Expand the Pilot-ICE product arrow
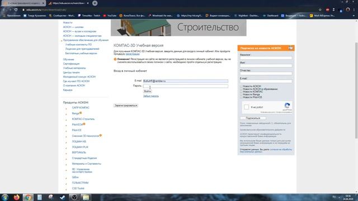Image resolution: width=358 pixels, height=201 pixels. [x=66, y=131]
